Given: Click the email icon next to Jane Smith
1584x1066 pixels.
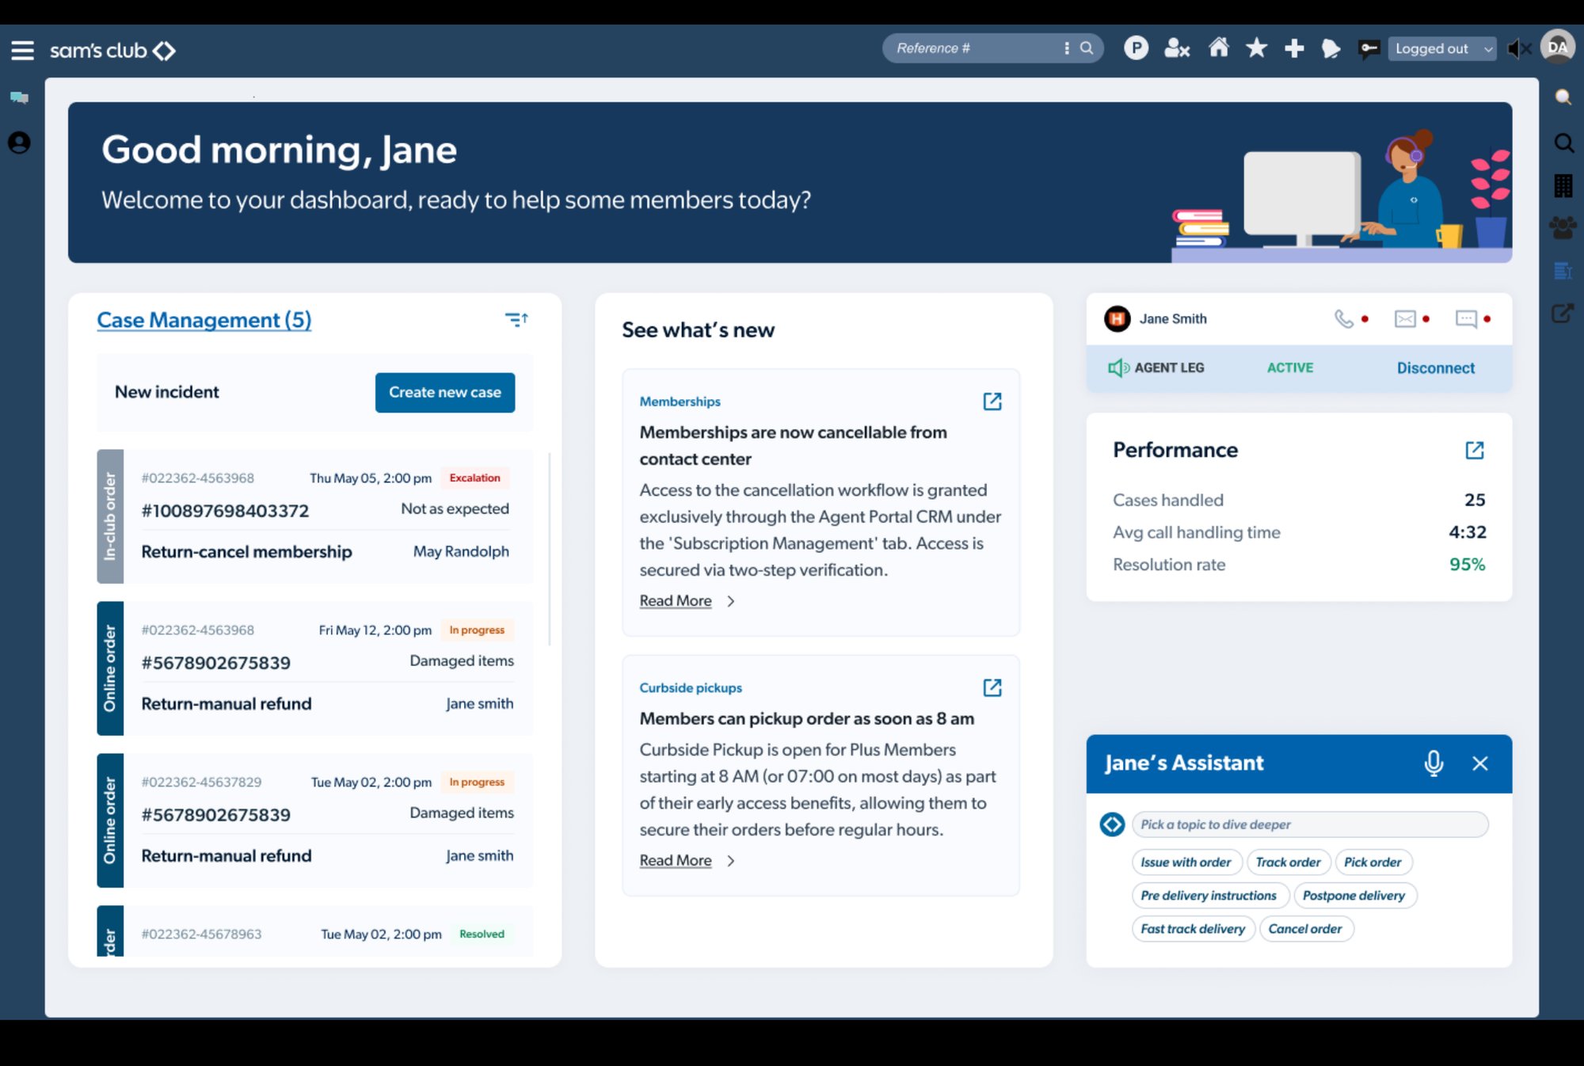Looking at the screenshot, I should [1405, 319].
